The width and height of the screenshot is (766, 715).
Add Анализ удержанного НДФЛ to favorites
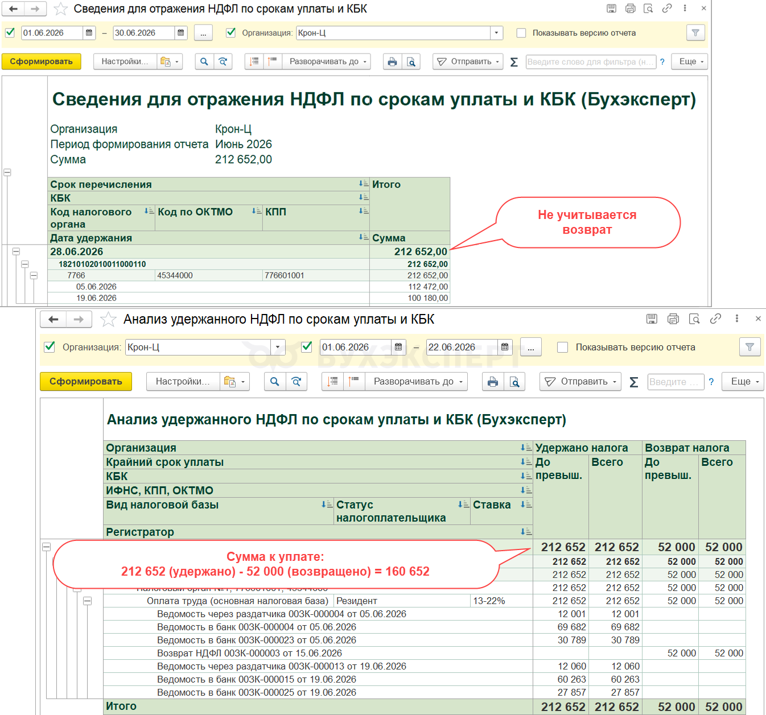(108, 320)
